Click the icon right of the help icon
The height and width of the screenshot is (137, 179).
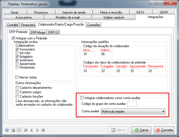[13, 130]
